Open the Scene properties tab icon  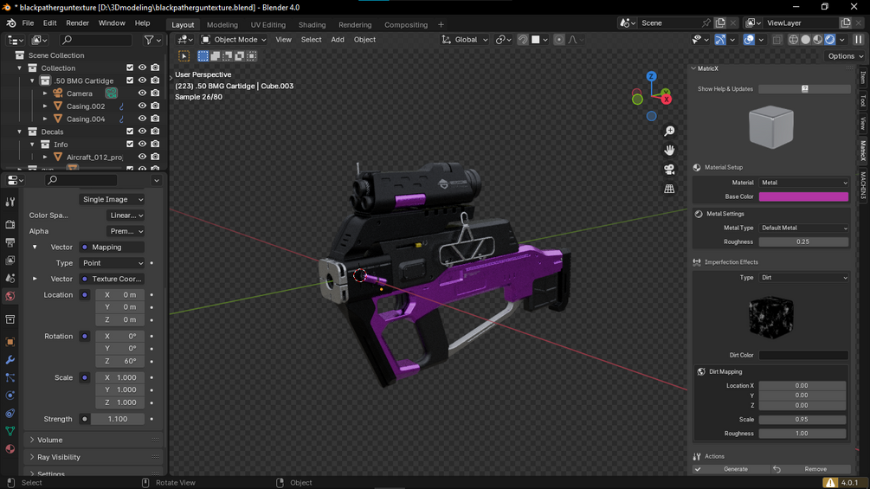point(10,278)
